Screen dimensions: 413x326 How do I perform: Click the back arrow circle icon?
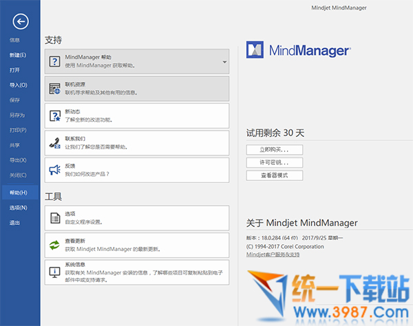pos(20,23)
